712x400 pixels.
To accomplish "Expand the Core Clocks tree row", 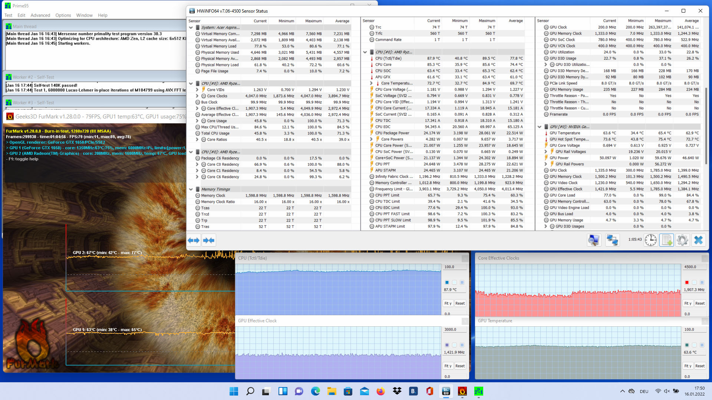I will pyautogui.click(x=197, y=96).
